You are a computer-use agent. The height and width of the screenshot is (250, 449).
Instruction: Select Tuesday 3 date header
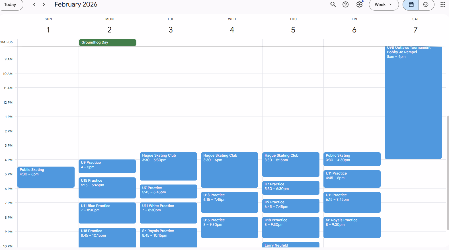point(171,30)
